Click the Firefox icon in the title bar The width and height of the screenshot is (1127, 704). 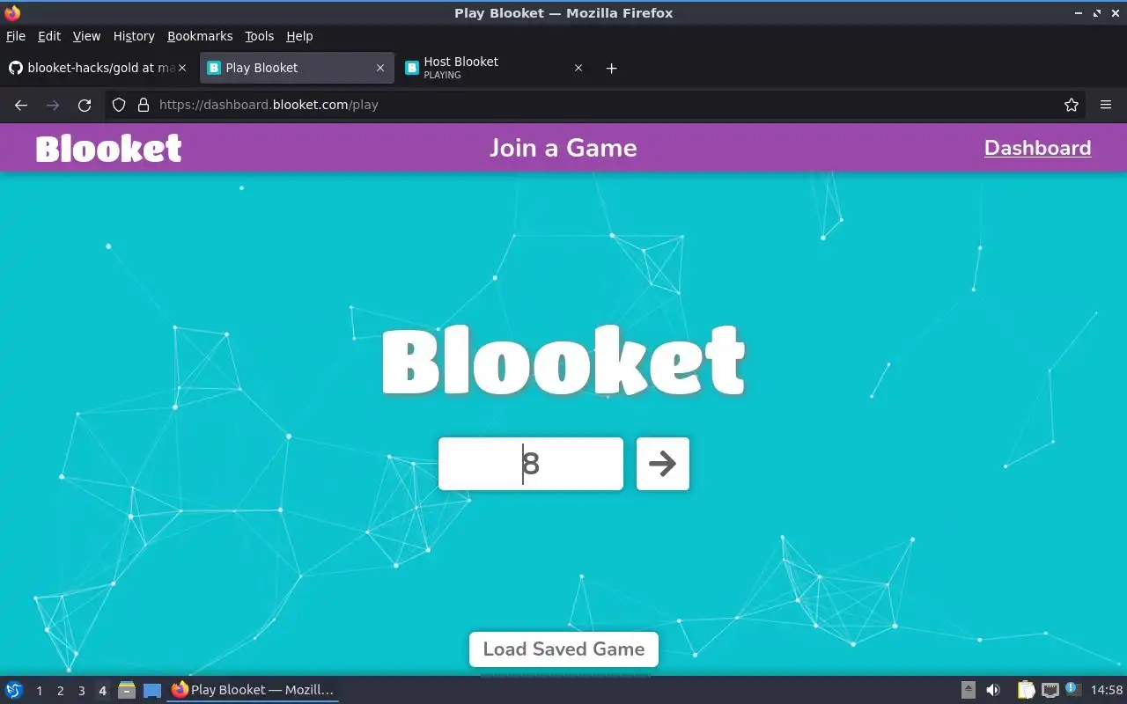pyautogui.click(x=12, y=13)
